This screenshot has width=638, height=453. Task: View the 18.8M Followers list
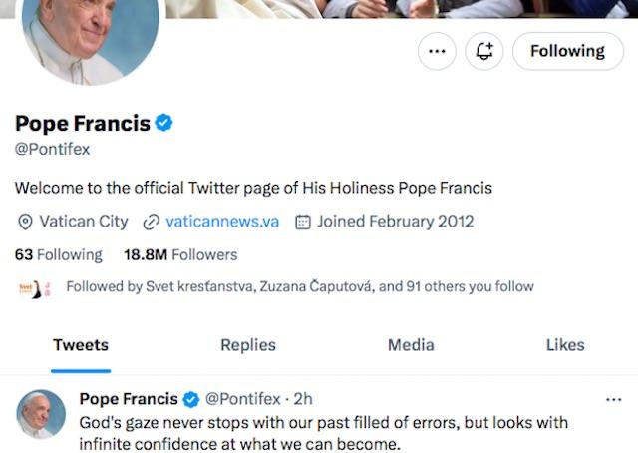180,254
